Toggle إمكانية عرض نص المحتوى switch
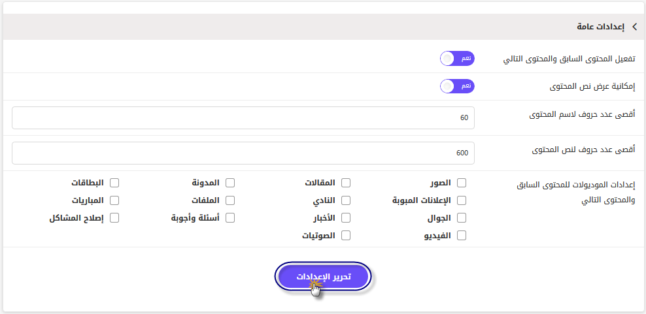The image size is (646, 314). coord(457,86)
